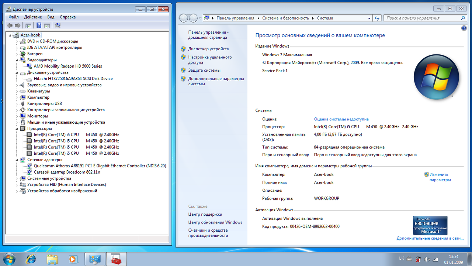The height and width of the screenshot is (266, 472).
Task: Select the AMD Mobility Radeon HD 5000 device
Action: (x=68, y=66)
